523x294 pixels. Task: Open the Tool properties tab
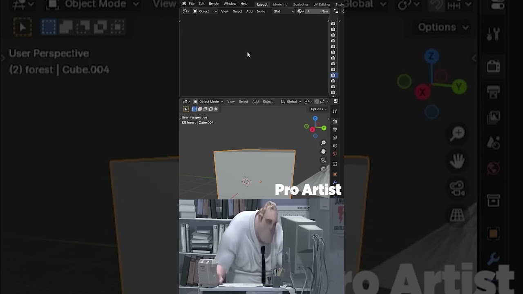(x=335, y=111)
